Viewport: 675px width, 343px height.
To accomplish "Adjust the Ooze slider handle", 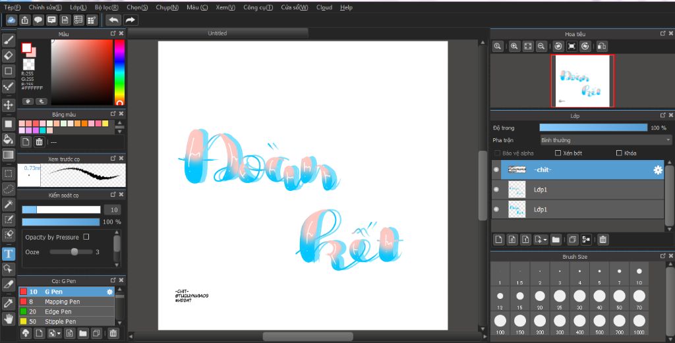I will (74, 252).
